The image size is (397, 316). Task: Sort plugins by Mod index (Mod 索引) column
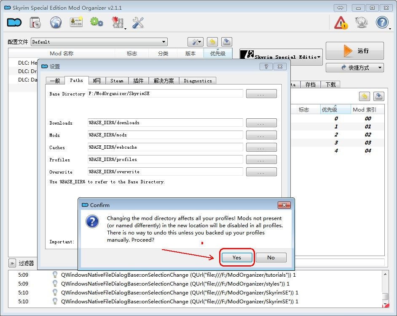coord(367,110)
